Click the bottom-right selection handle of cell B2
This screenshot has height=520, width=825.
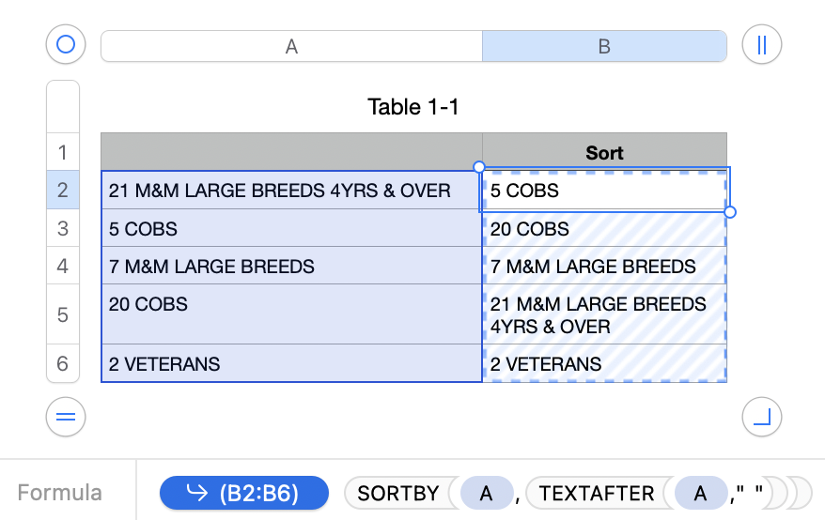(x=730, y=212)
